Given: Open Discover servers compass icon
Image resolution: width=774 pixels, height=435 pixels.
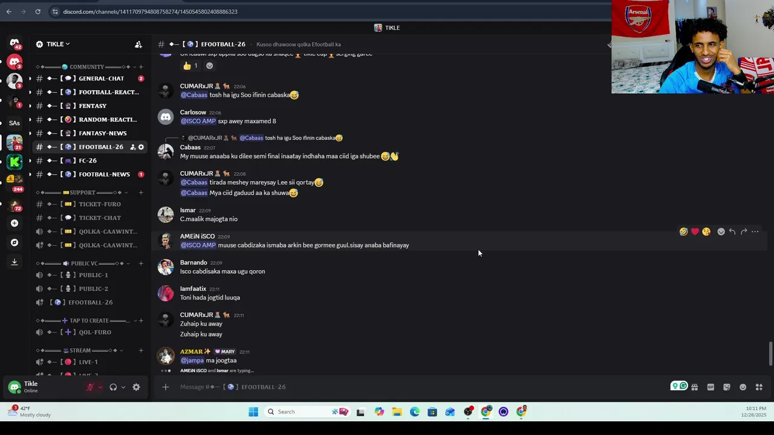Looking at the screenshot, I should [x=15, y=242].
